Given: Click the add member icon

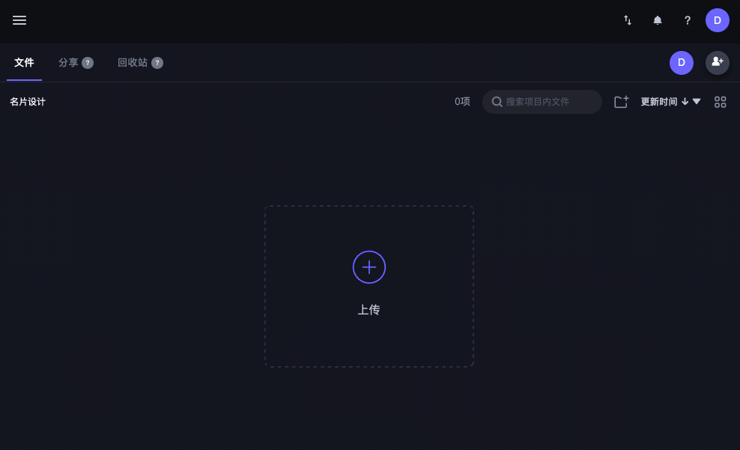Looking at the screenshot, I should (x=718, y=62).
